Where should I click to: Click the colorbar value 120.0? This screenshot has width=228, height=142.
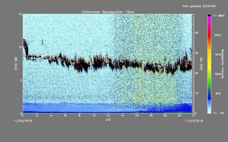click(x=218, y=74)
